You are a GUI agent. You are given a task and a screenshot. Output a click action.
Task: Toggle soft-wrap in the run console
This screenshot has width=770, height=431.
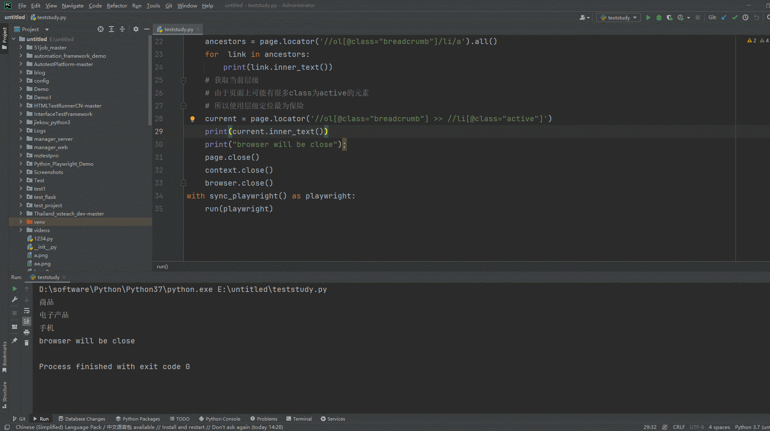tap(27, 311)
